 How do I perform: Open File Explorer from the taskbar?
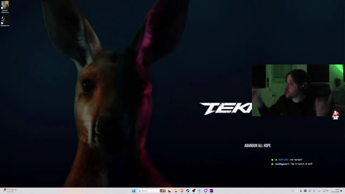point(176,191)
